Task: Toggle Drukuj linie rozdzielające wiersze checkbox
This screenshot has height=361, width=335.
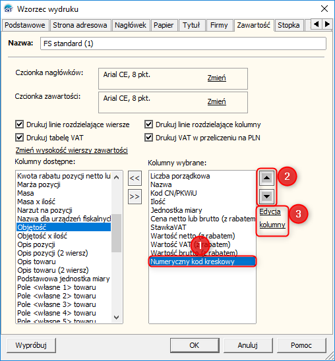Action: tap(19, 125)
